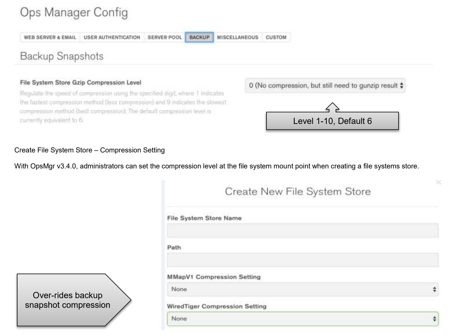Close the Create New File System Store dialog

point(439,182)
